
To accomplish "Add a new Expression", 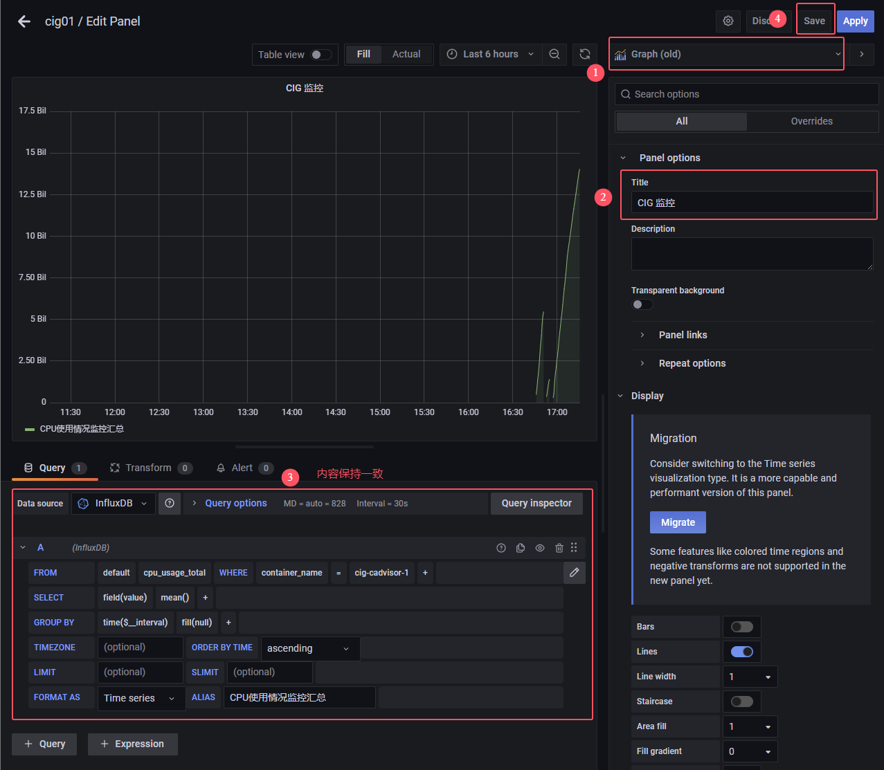I will tap(132, 744).
